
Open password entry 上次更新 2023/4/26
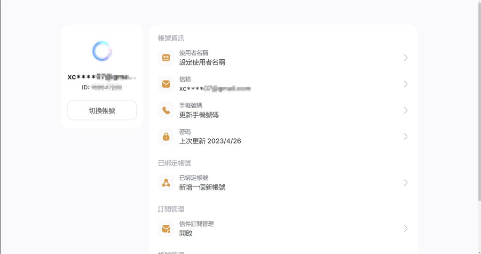(x=210, y=141)
